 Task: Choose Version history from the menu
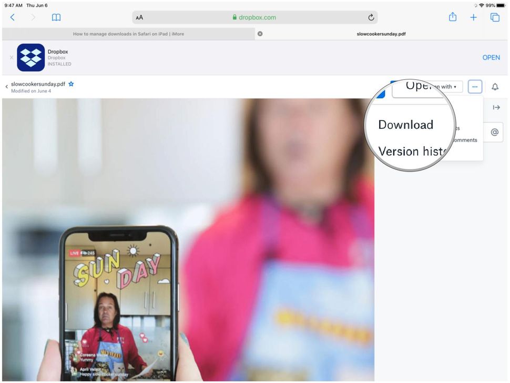point(411,152)
